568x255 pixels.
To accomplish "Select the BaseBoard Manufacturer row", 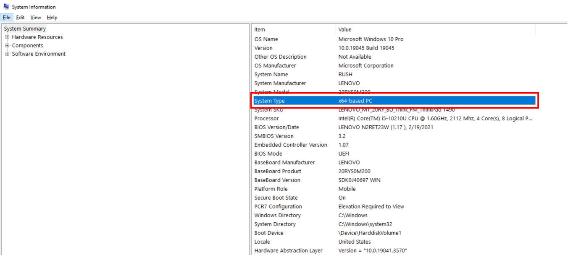I will (394, 162).
